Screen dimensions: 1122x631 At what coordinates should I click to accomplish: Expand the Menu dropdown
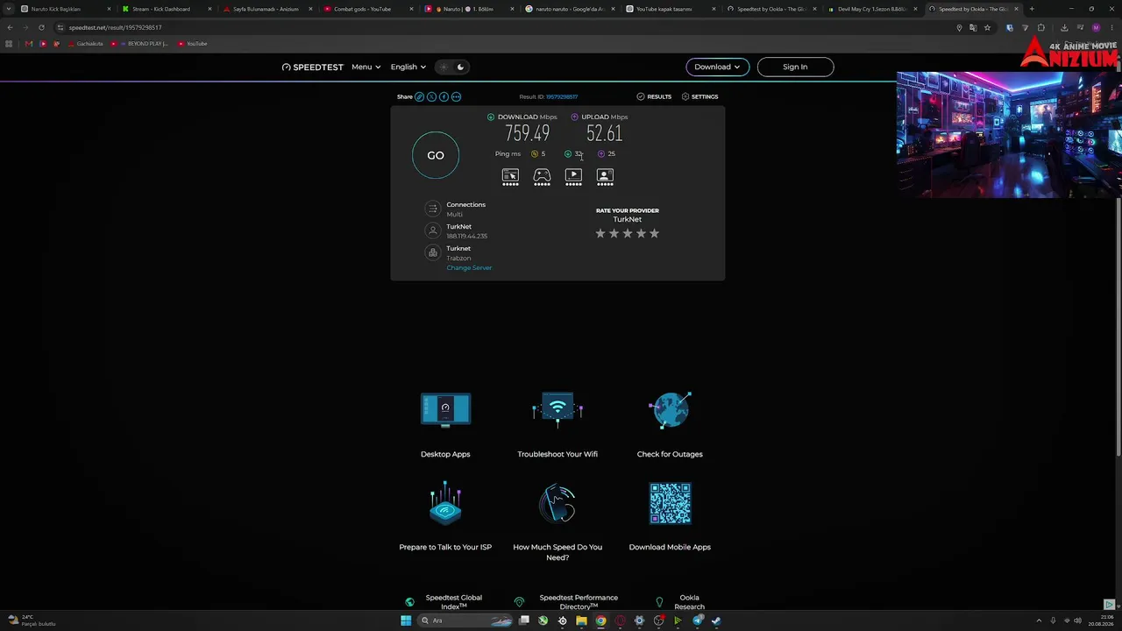click(x=366, y=67)
